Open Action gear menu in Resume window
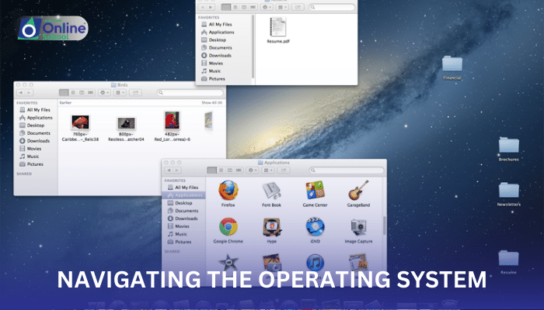544x310 pixels. coord(267,7)
